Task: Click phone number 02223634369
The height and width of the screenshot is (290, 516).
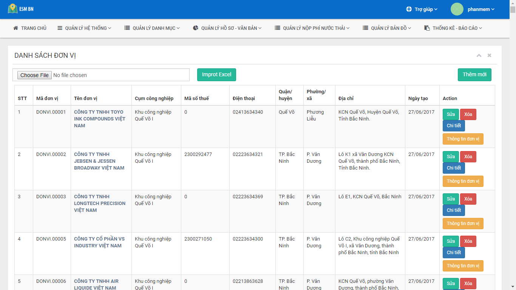Action: click(x=248, y=197)
